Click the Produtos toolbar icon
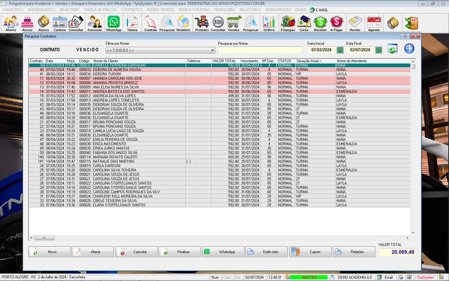449x281 pixels. click(x=201, y=22)
